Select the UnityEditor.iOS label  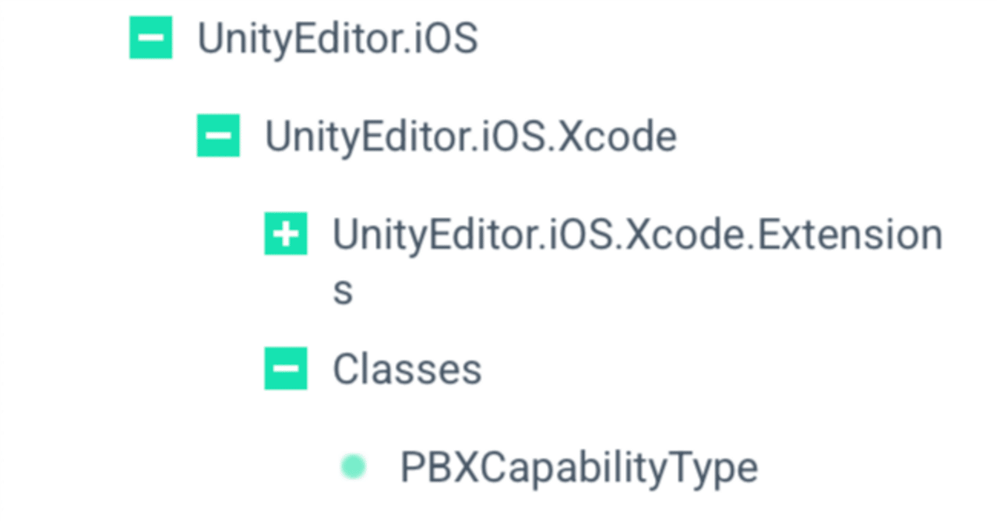tap(338, 37)
